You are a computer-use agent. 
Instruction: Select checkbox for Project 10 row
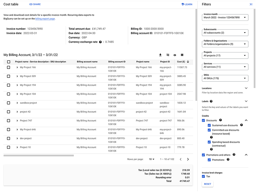pyautogui.click(x=8, y=147)
